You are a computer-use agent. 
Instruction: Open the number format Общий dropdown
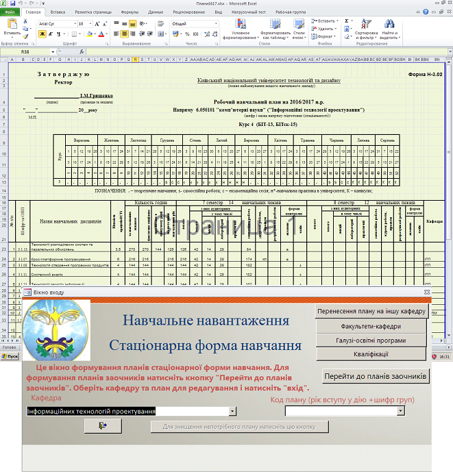point(216,24)
